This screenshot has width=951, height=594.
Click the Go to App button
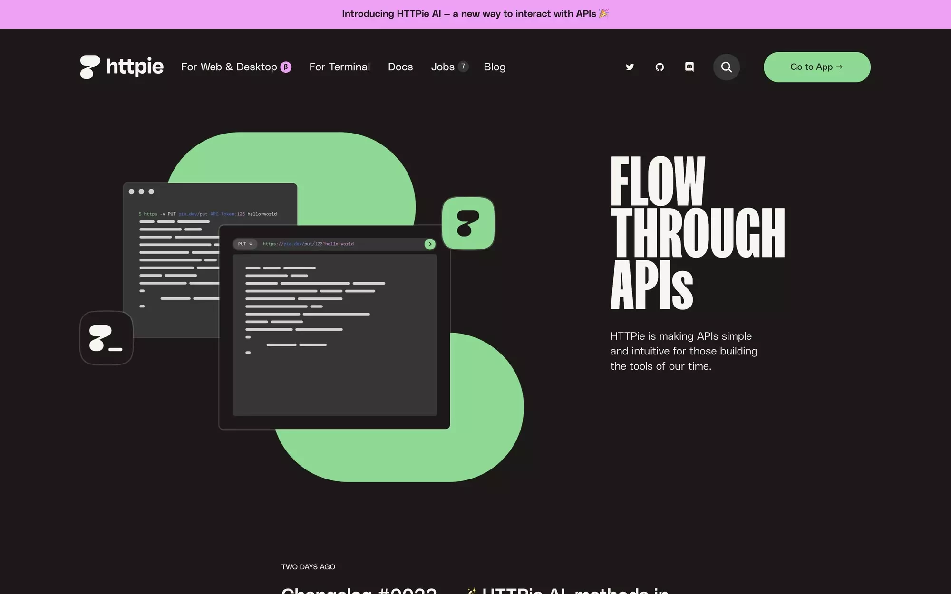point(817,67)
